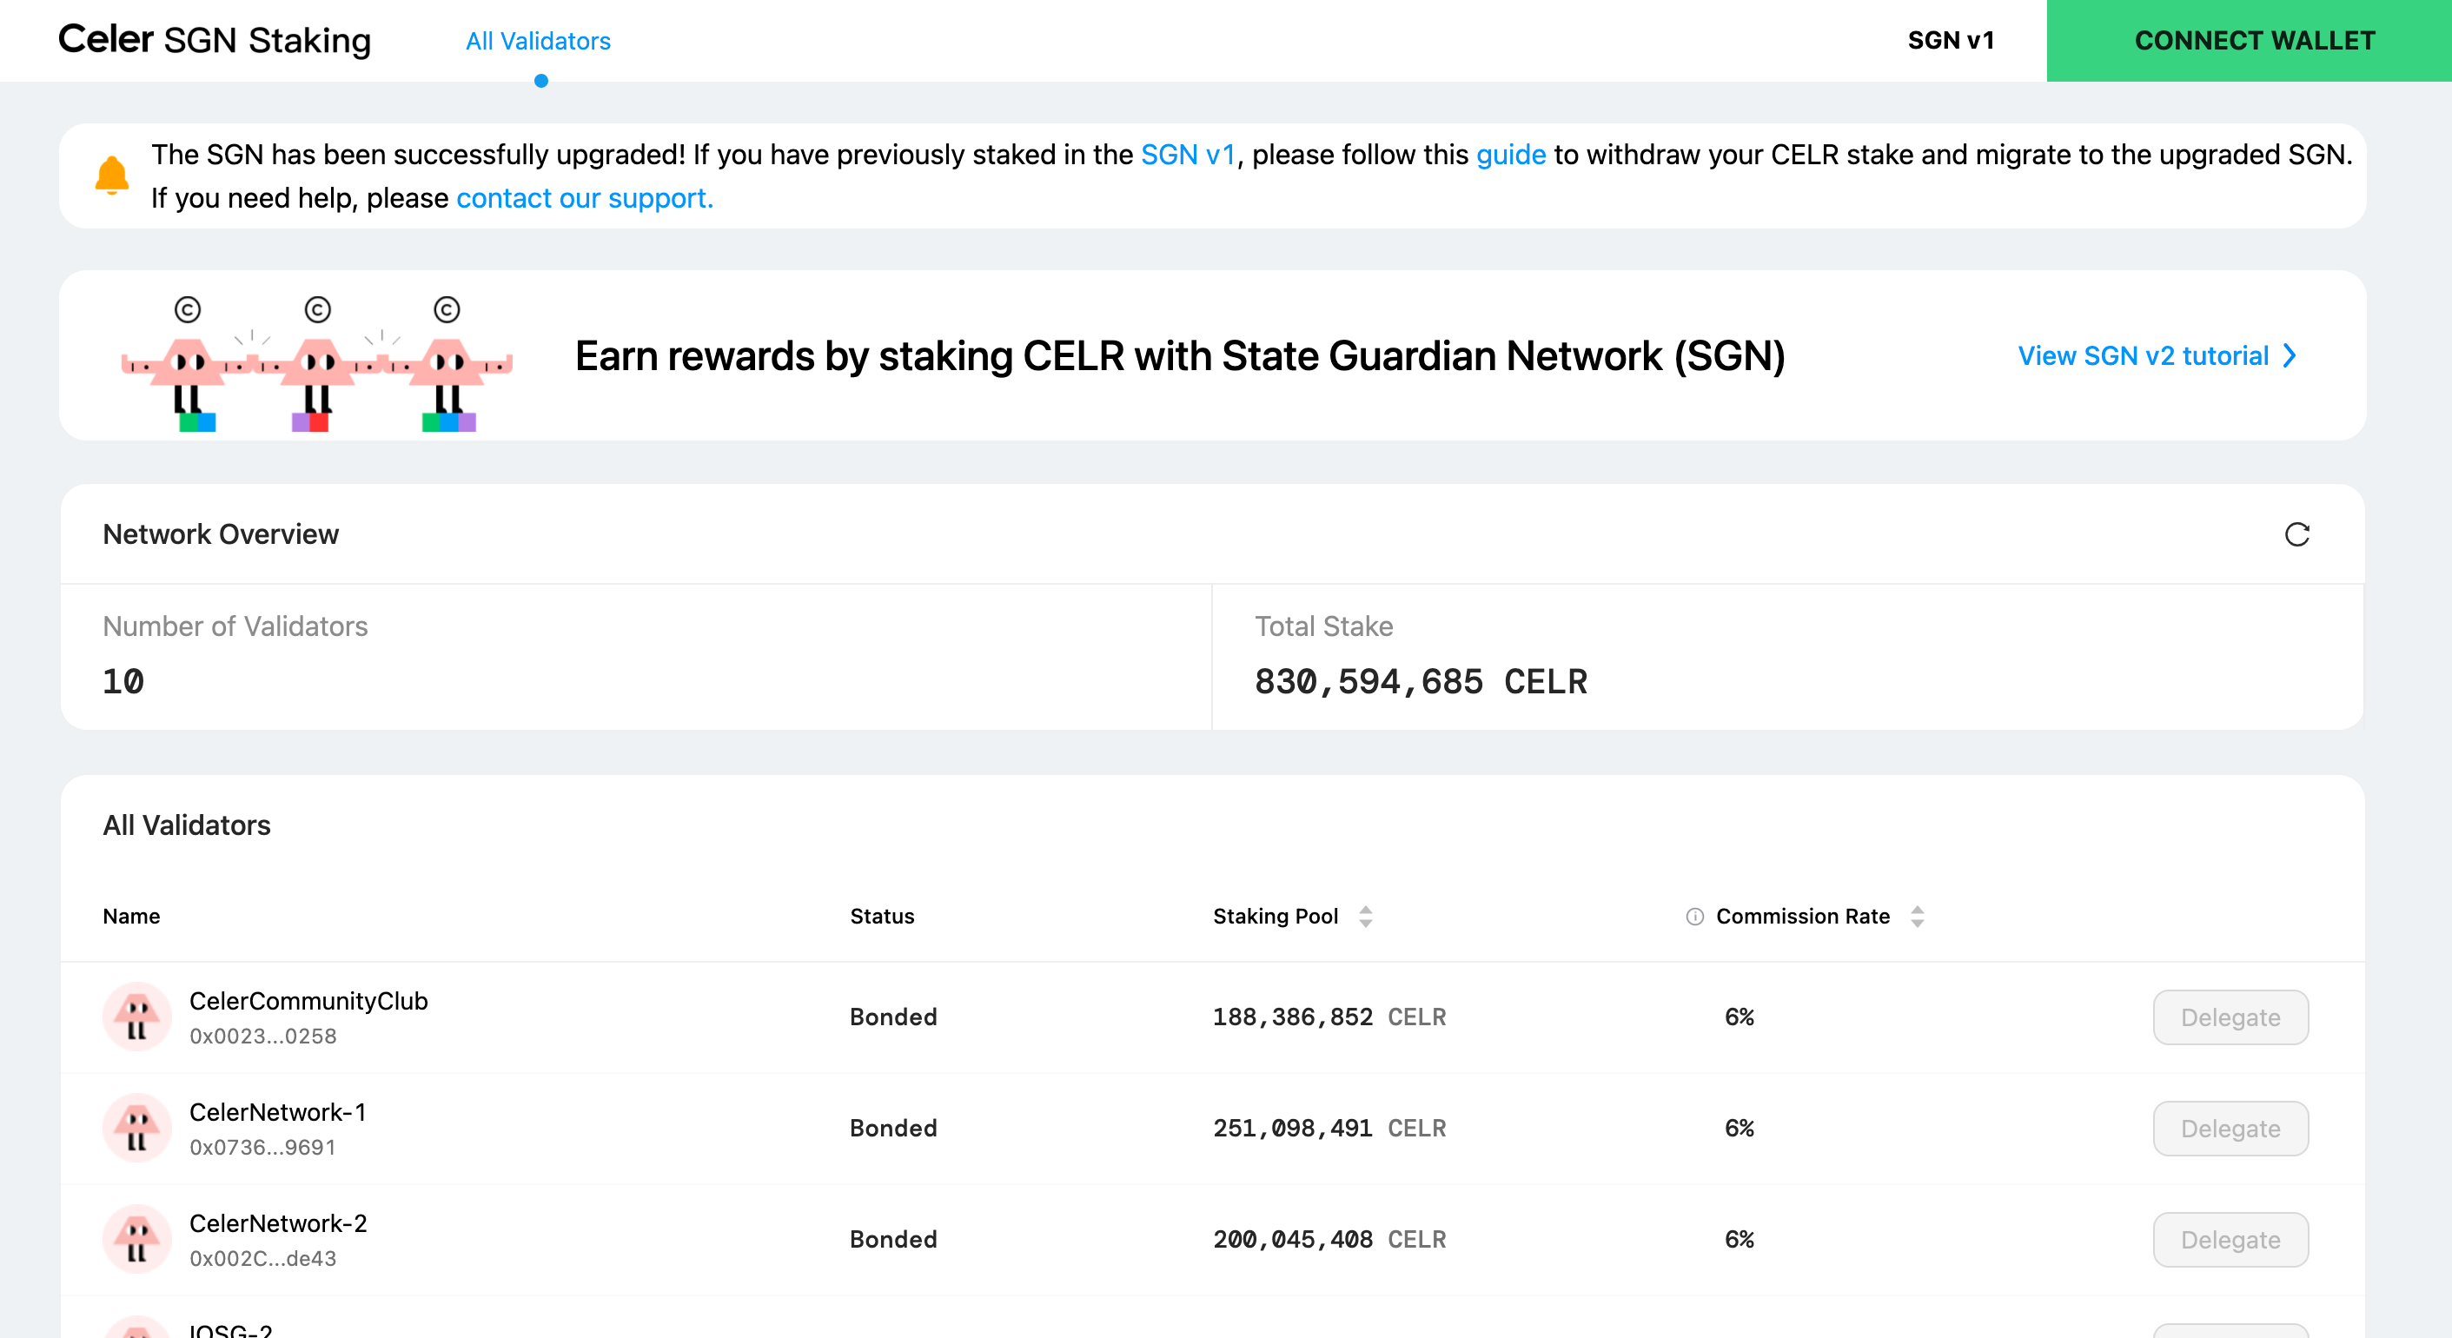2452x1338 pixels.
Task: Delegate to CelerNetwork-1
Action: 2230,1128
